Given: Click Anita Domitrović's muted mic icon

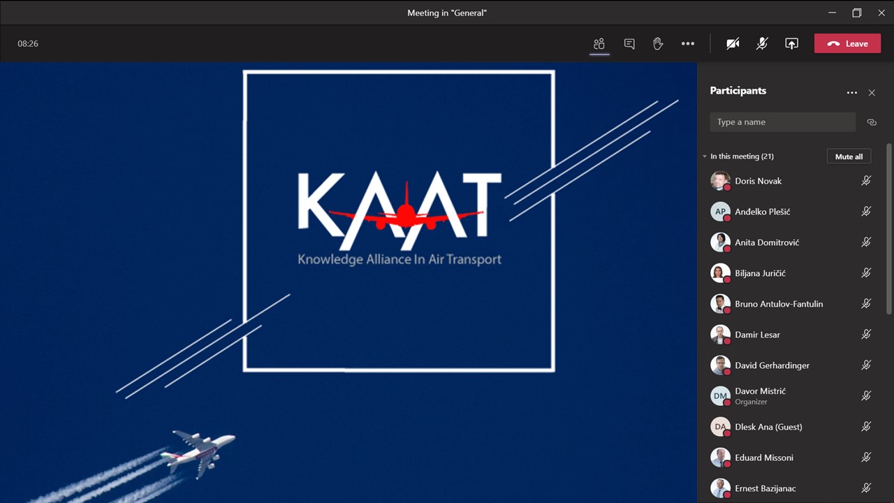Looking at the screenshot, I should pyautogui.click(x=866, y=242).
